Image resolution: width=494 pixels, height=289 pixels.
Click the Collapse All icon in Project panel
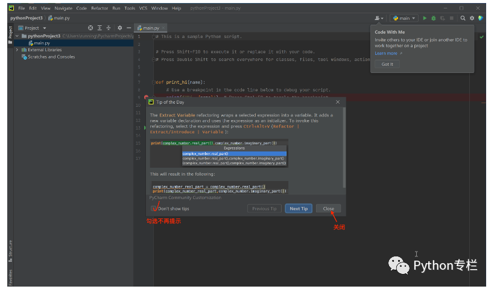[109, 28]
